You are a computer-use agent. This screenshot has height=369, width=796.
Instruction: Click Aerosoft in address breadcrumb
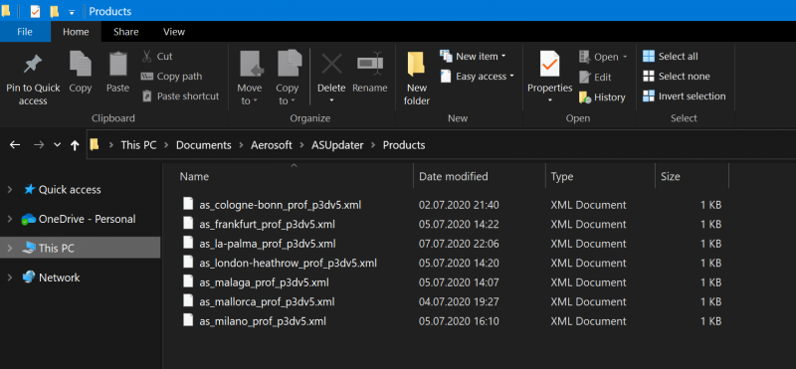click(x=272, y=145)
